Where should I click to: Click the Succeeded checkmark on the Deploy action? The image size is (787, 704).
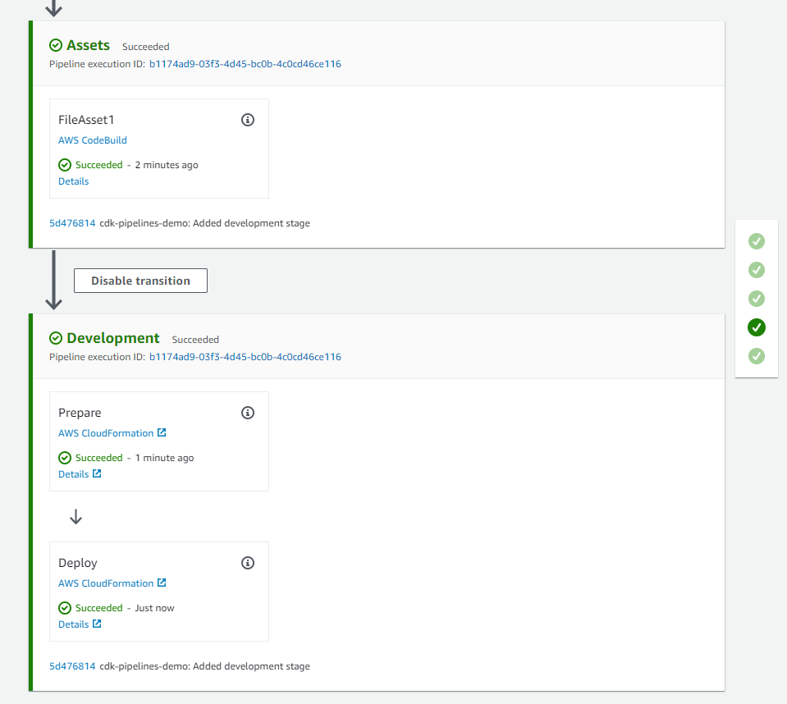tap(64, 607)
